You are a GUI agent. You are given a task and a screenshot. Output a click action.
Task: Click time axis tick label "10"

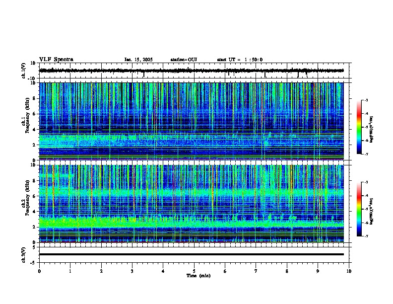[x=349, y=271]
